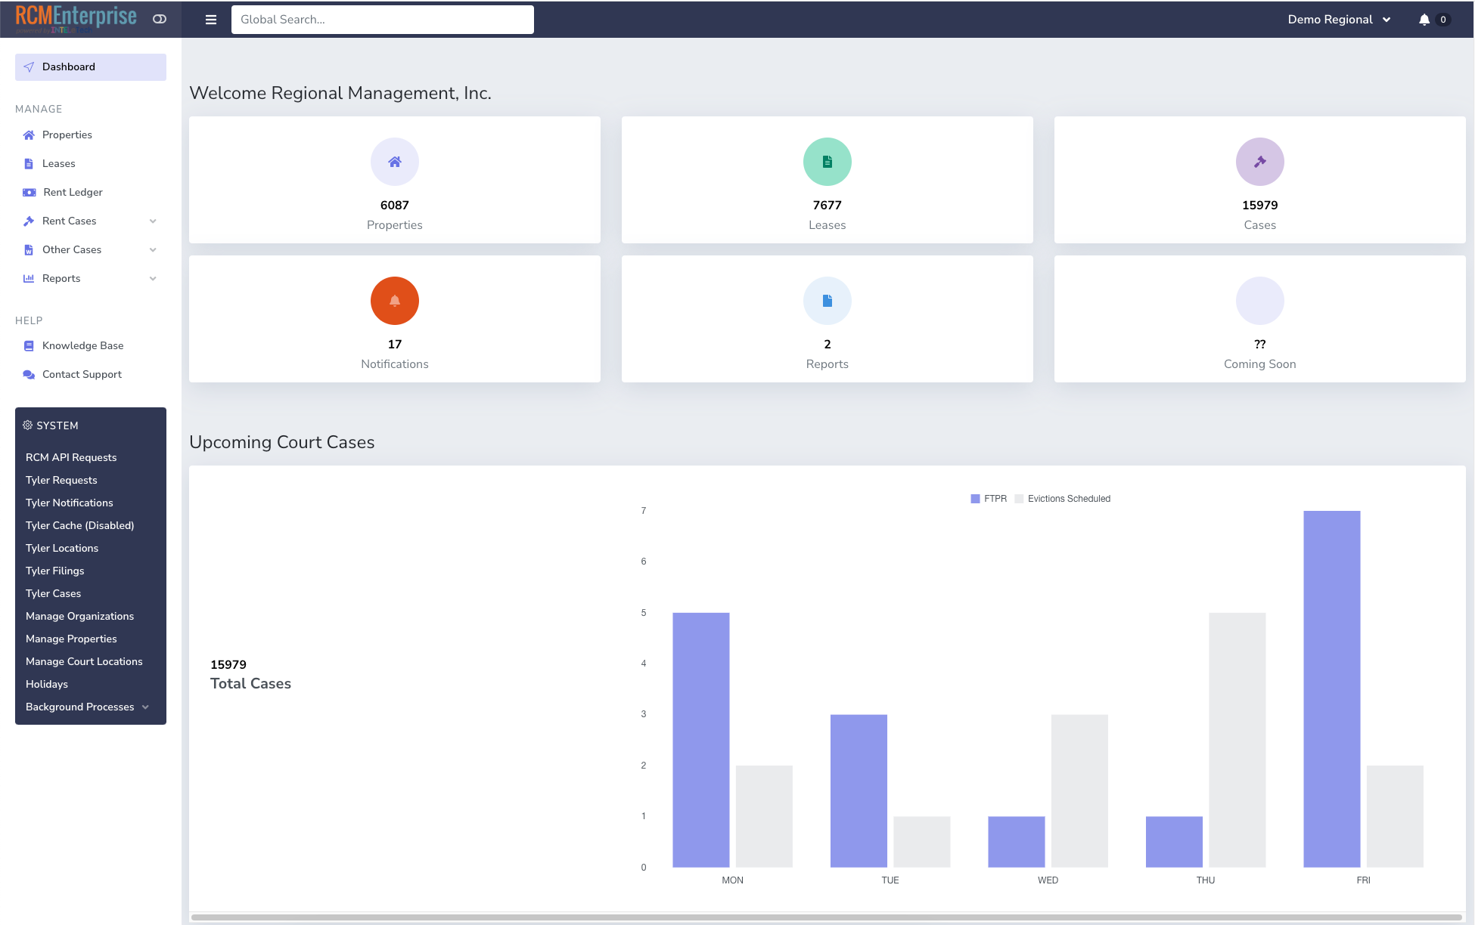1475x925 pixels.
Task: Click the Contact Support chat icon
Action: (28, 374)
